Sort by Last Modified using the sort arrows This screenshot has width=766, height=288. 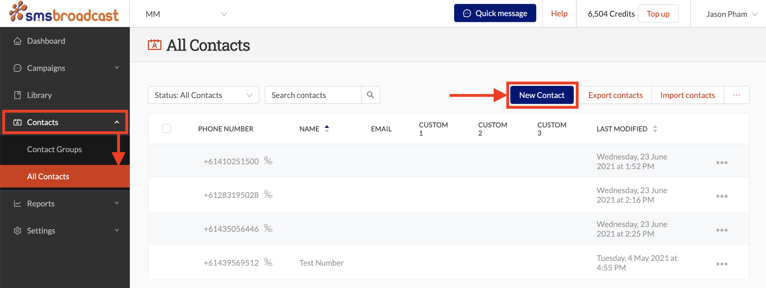[655, 129]
